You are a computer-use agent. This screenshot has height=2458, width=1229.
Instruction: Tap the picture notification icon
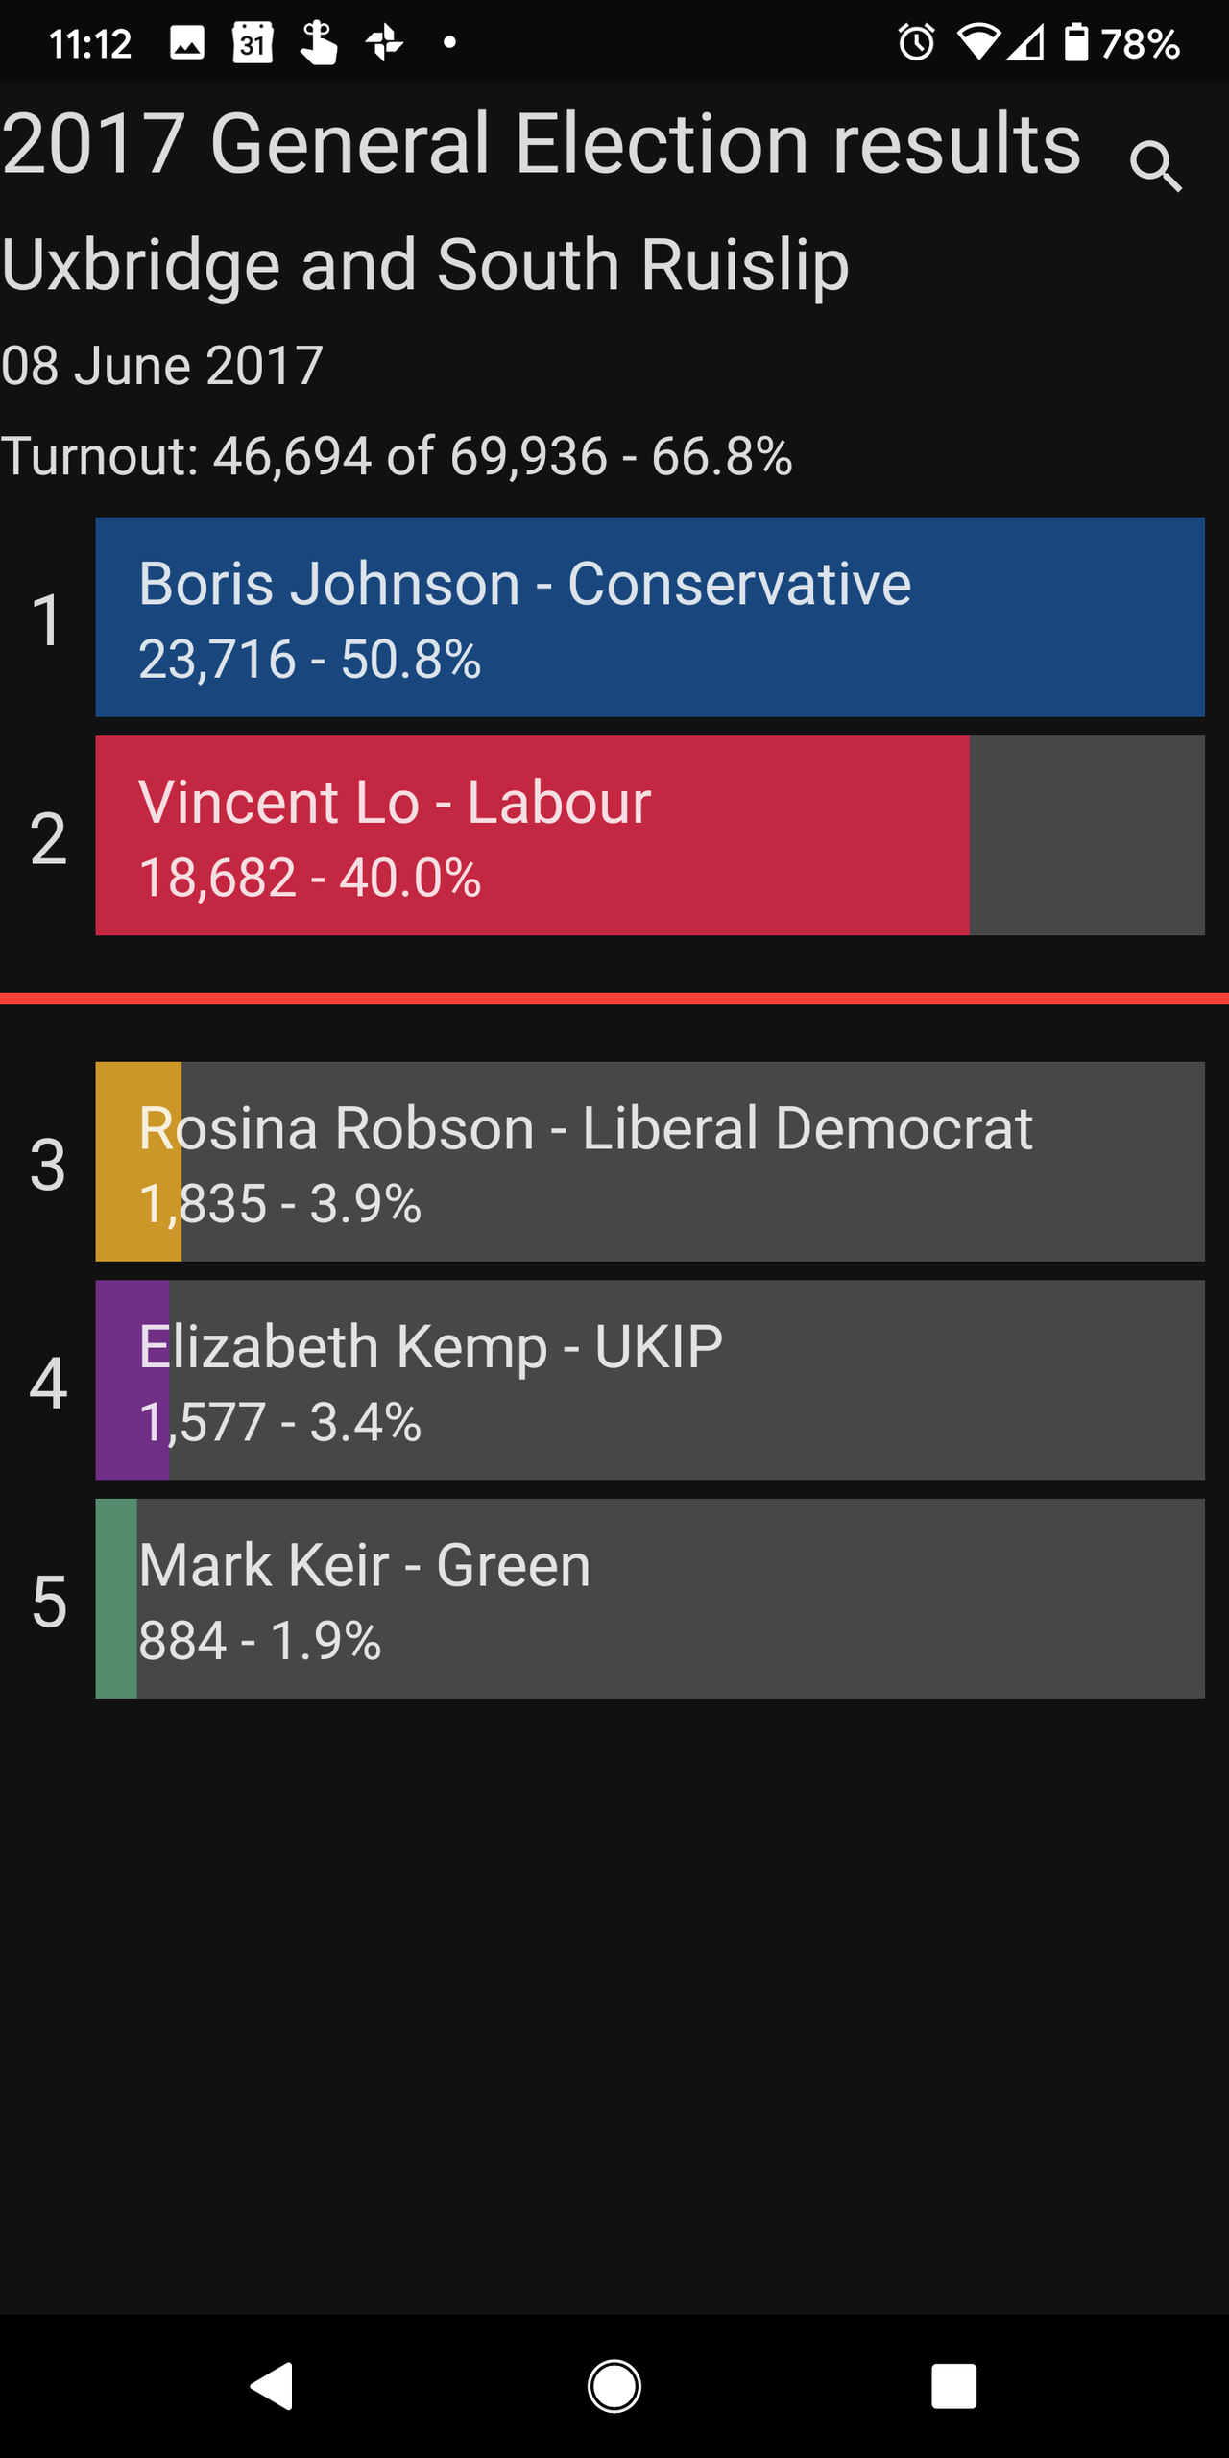coord(187,43)
